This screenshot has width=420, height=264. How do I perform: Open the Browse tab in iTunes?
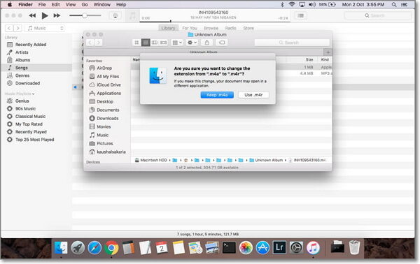pyautogui.click(x=211, y=28)
